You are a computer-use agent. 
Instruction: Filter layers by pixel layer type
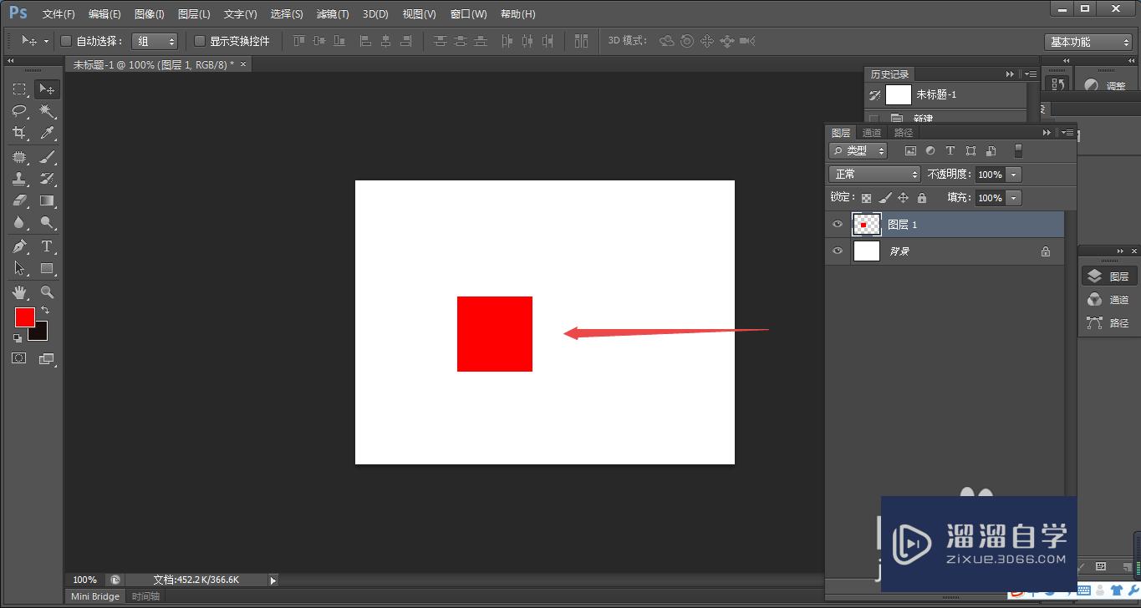(x=910, y=151)
